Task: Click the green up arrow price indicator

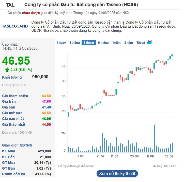Action: pyautogui.click(x=7, y=70)
